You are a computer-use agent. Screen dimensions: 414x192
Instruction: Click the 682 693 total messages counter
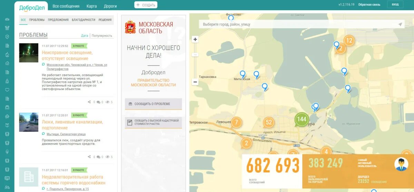click(x=273, y=165)
